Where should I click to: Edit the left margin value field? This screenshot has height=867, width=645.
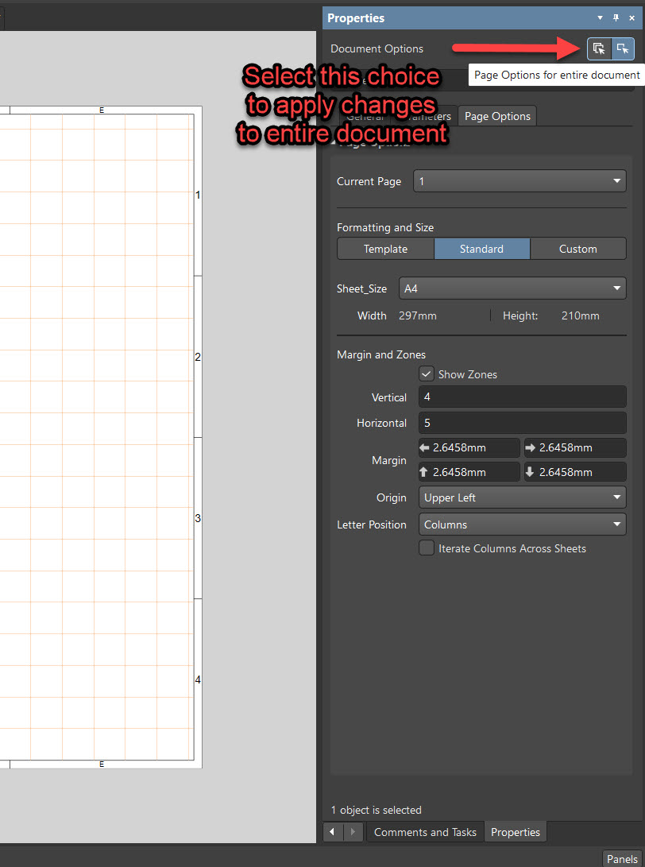tap(469, 448)
